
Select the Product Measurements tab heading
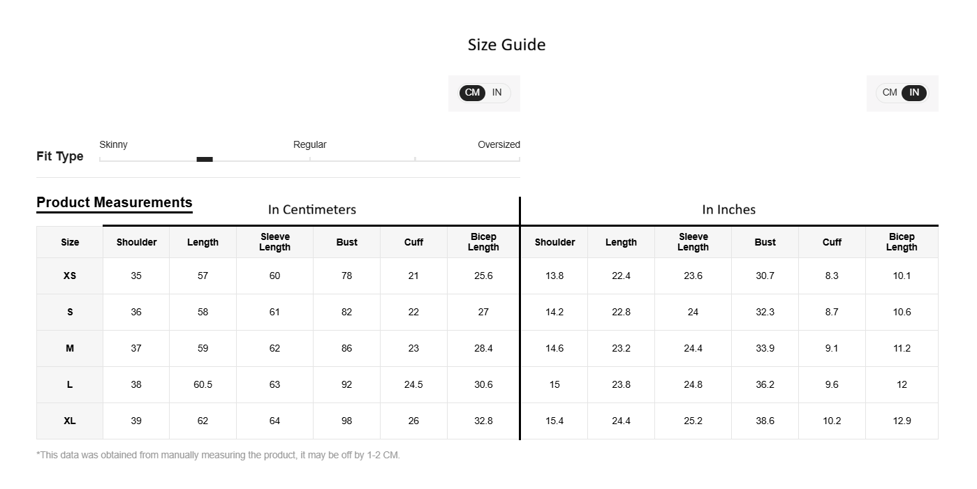(115, 202)
